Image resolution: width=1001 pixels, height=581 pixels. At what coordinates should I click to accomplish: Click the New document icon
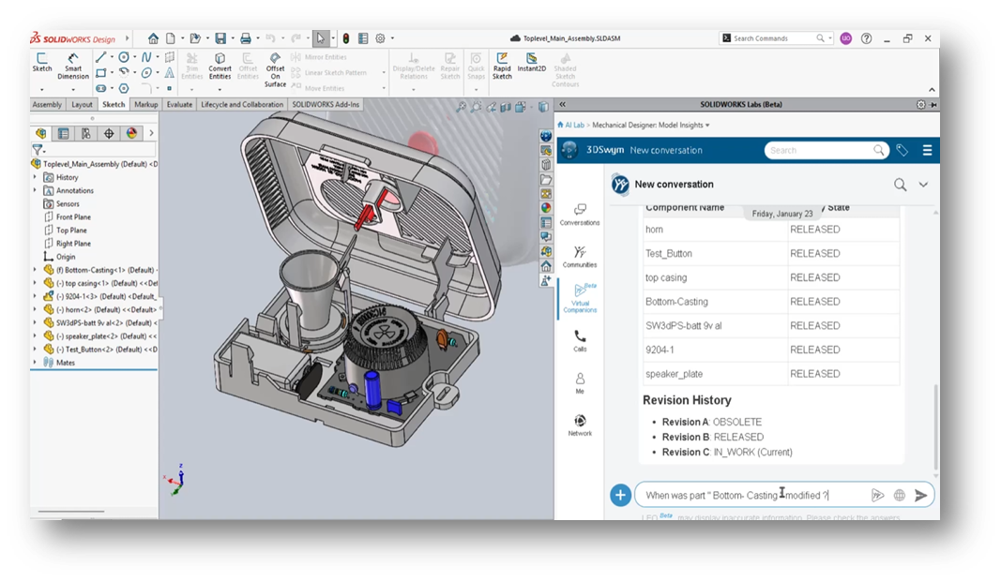pos(171,38)
